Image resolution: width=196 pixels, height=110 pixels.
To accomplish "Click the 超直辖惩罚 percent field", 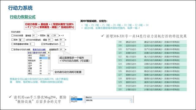I will pos(62,50).
